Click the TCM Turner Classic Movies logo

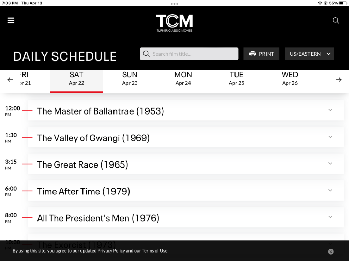[174, 23]
